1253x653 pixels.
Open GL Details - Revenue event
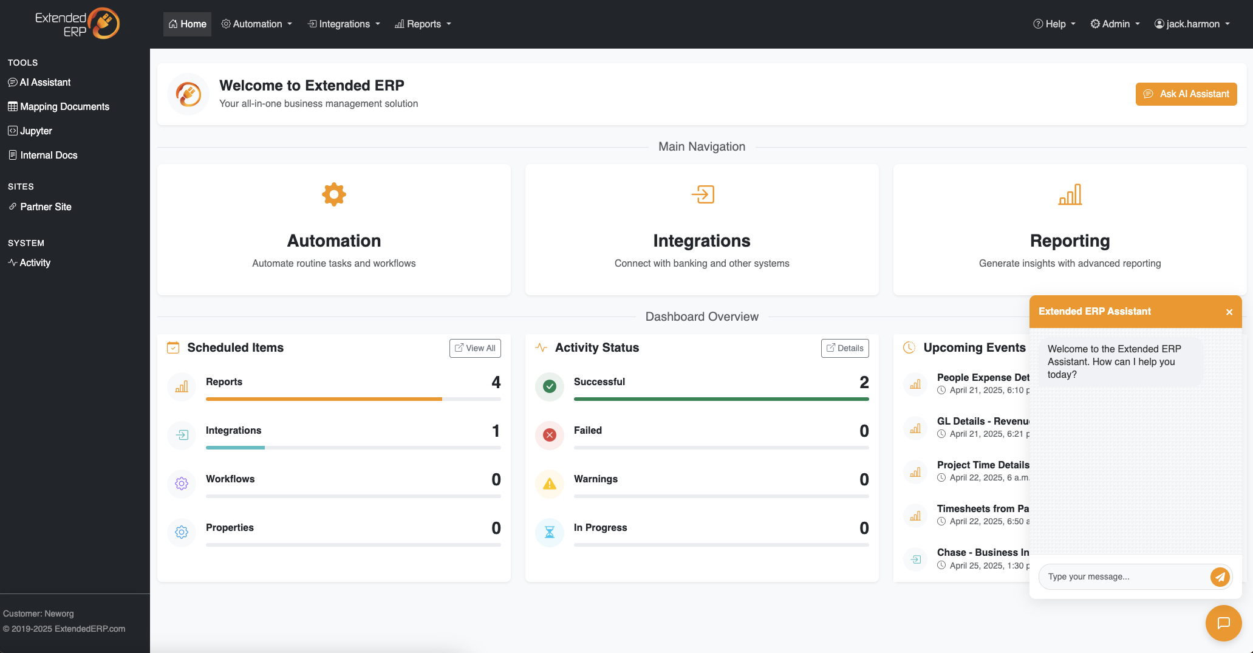pos(983,421)
